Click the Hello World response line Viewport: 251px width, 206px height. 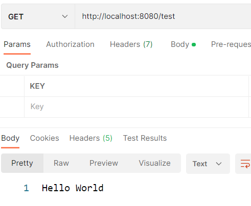[73, 188]
